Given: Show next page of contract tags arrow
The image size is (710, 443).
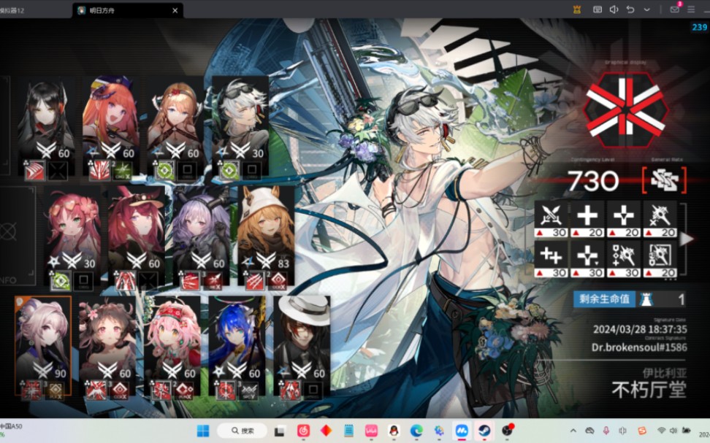Looking at the screenshot, I should click(x=687, y=239).
